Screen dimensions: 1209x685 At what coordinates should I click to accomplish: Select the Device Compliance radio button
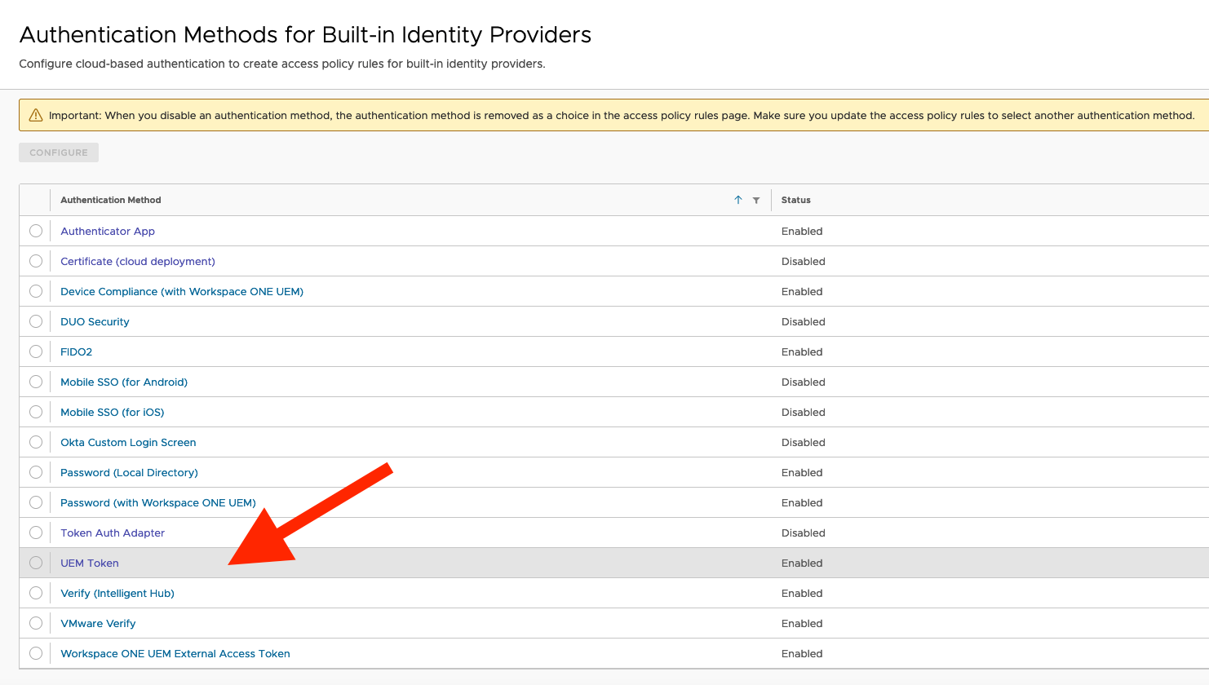[36, 291]
